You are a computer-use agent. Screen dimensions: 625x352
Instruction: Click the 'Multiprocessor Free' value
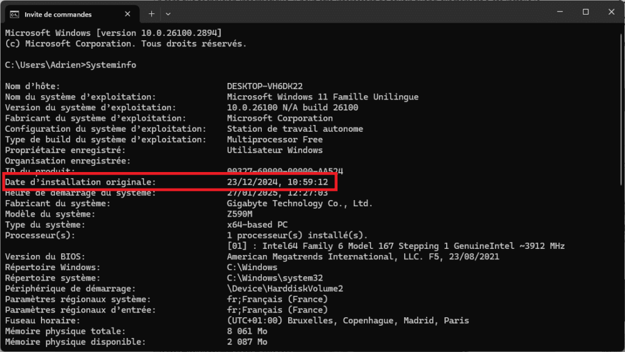tap(275, 140)
